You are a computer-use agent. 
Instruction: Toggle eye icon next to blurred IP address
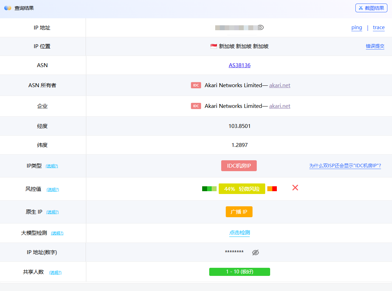coord(261,27)
